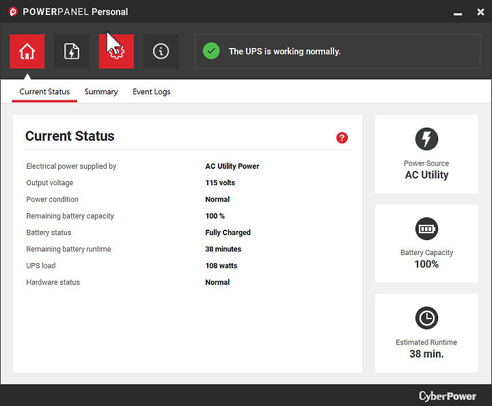This screenshot has width=492, height=406.
Task: Click 'Electrical power supplied by' label
Action: pos(71,166)
